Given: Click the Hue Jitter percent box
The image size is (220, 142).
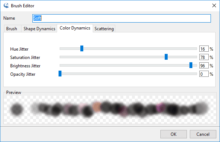Looking at the screenshot, I should tap(204, 49).
